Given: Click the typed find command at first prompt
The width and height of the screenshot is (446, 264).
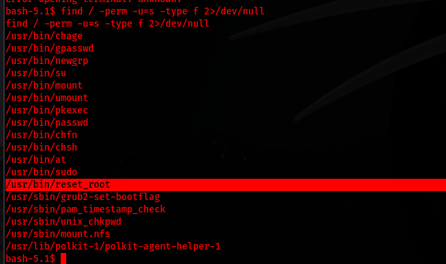Looking at the screenshot, I should 163,11.
